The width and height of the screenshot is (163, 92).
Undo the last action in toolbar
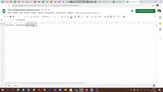coord(5,17)
